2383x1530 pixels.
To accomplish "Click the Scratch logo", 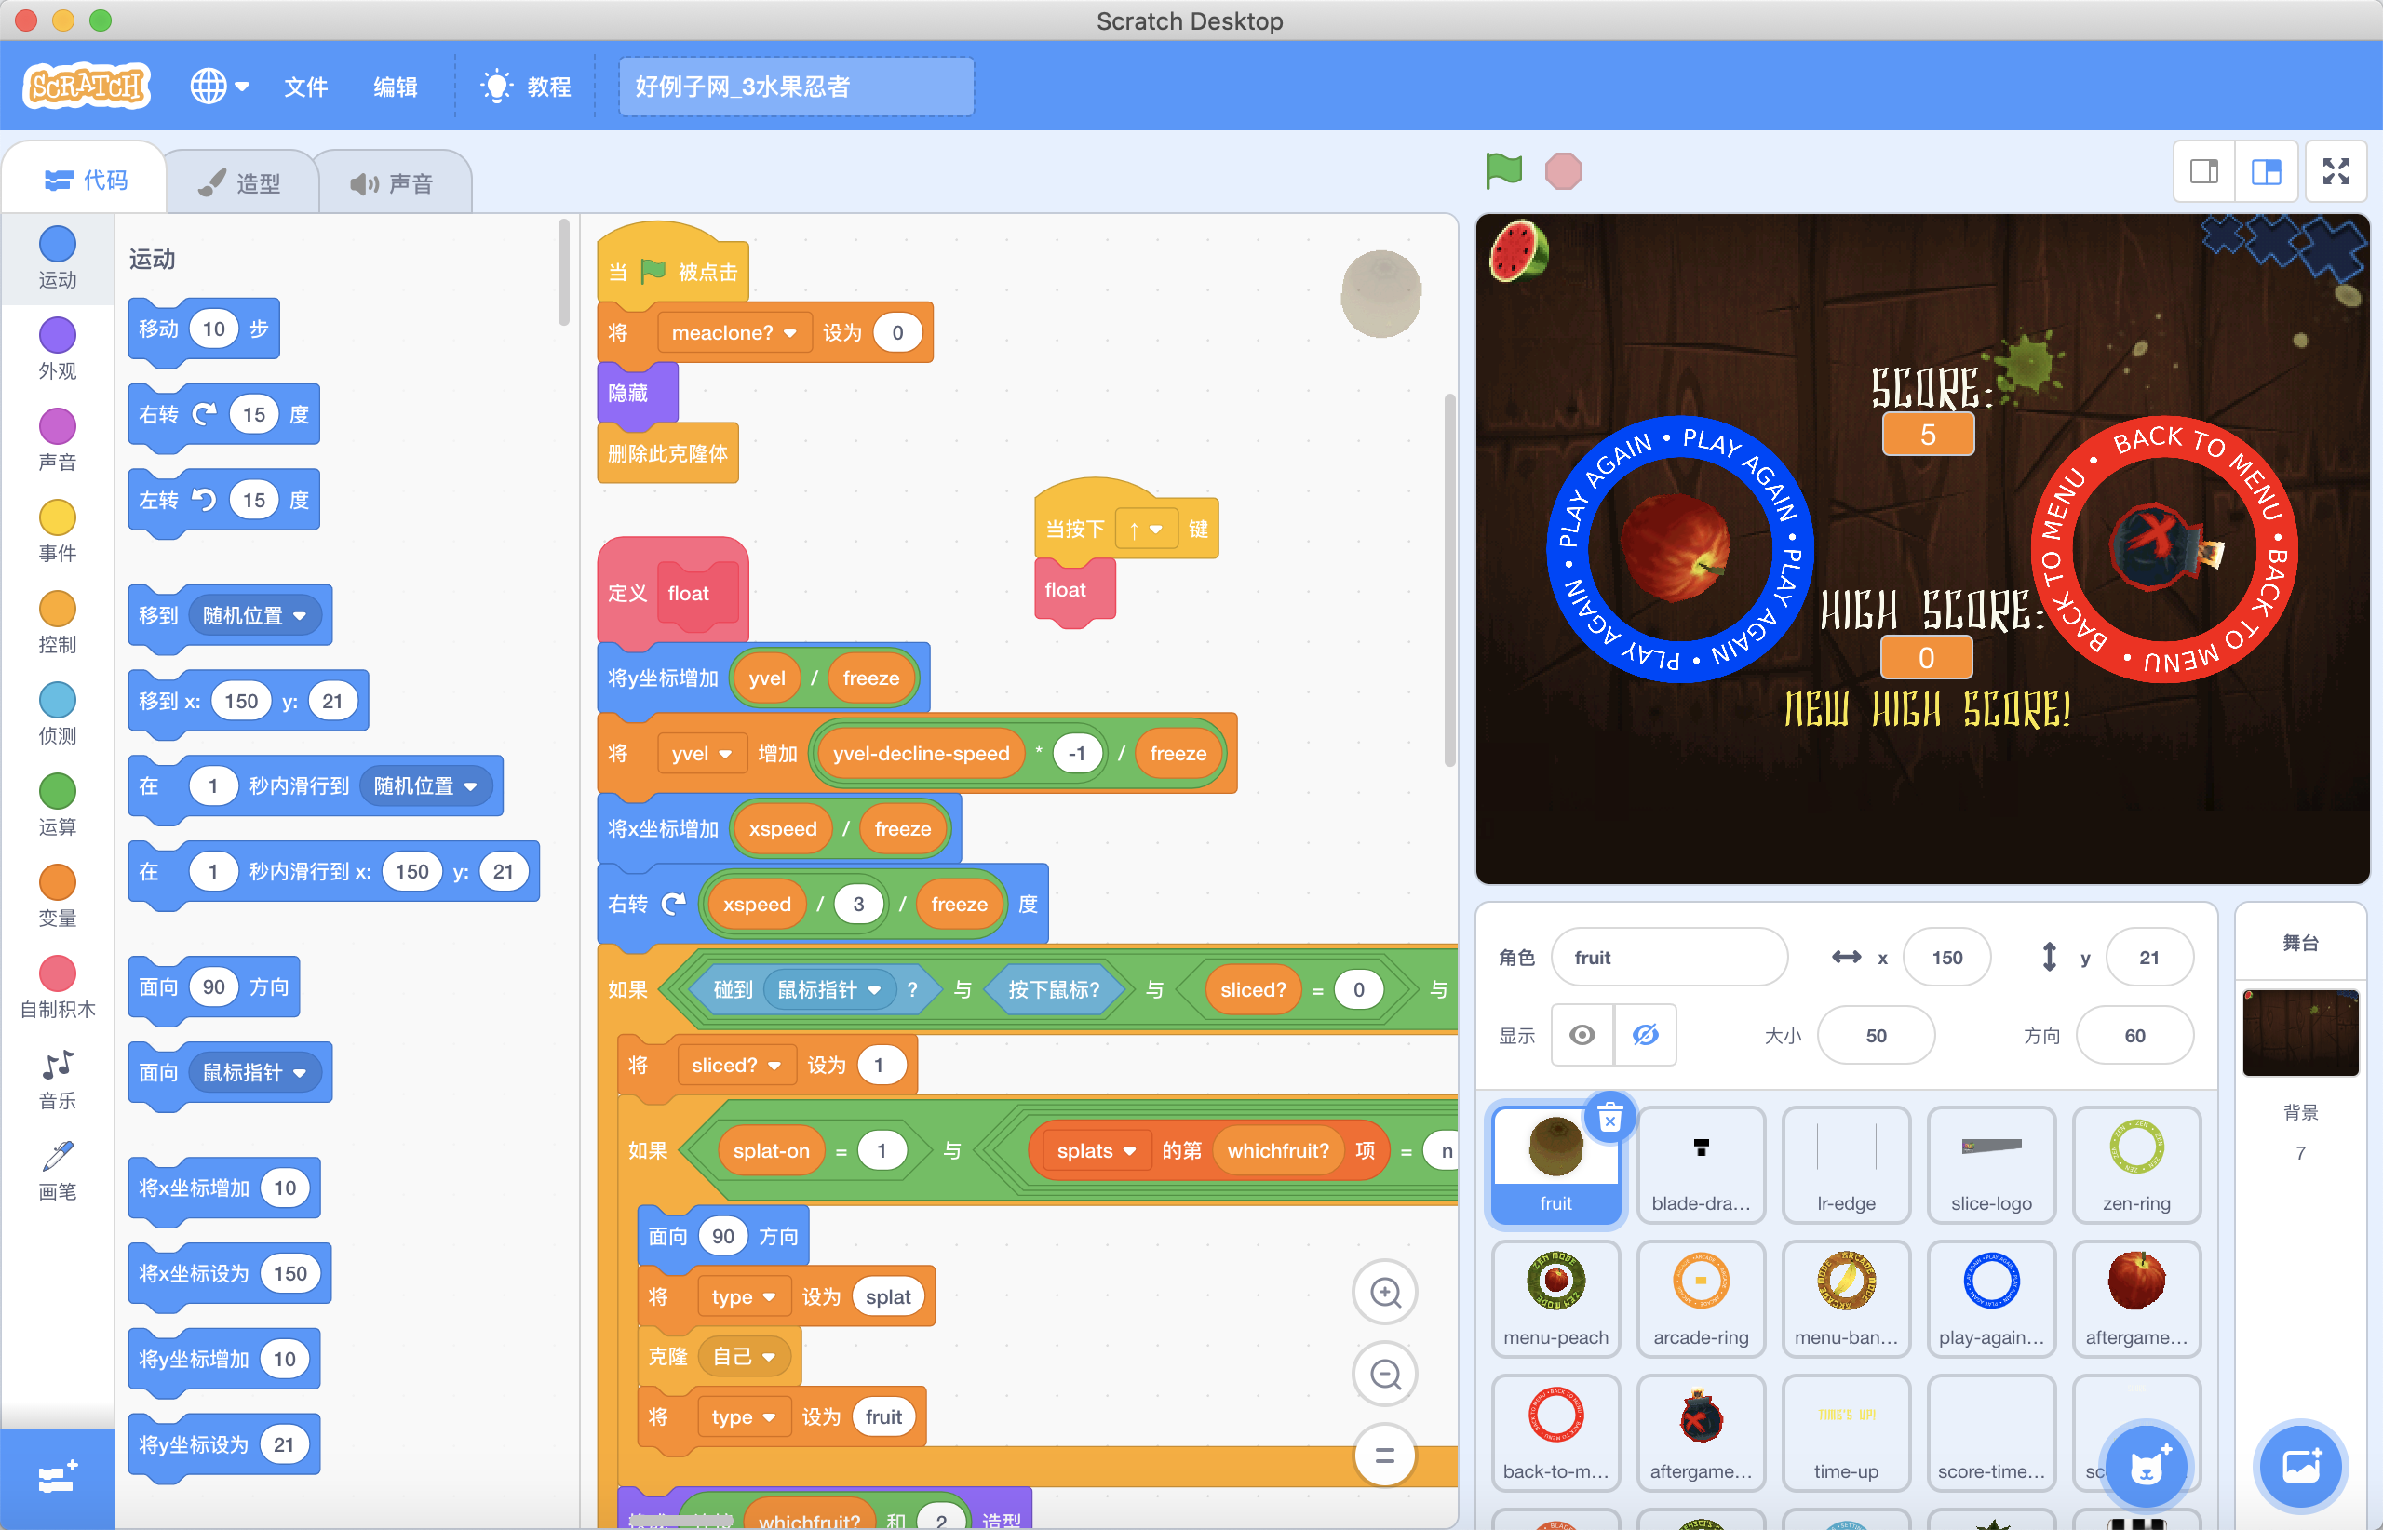I will [87, 87].
